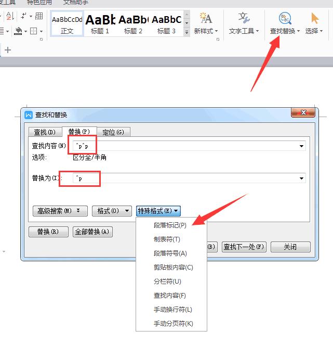Expand the styles gallery more arrow

click(x=187, y=32)
